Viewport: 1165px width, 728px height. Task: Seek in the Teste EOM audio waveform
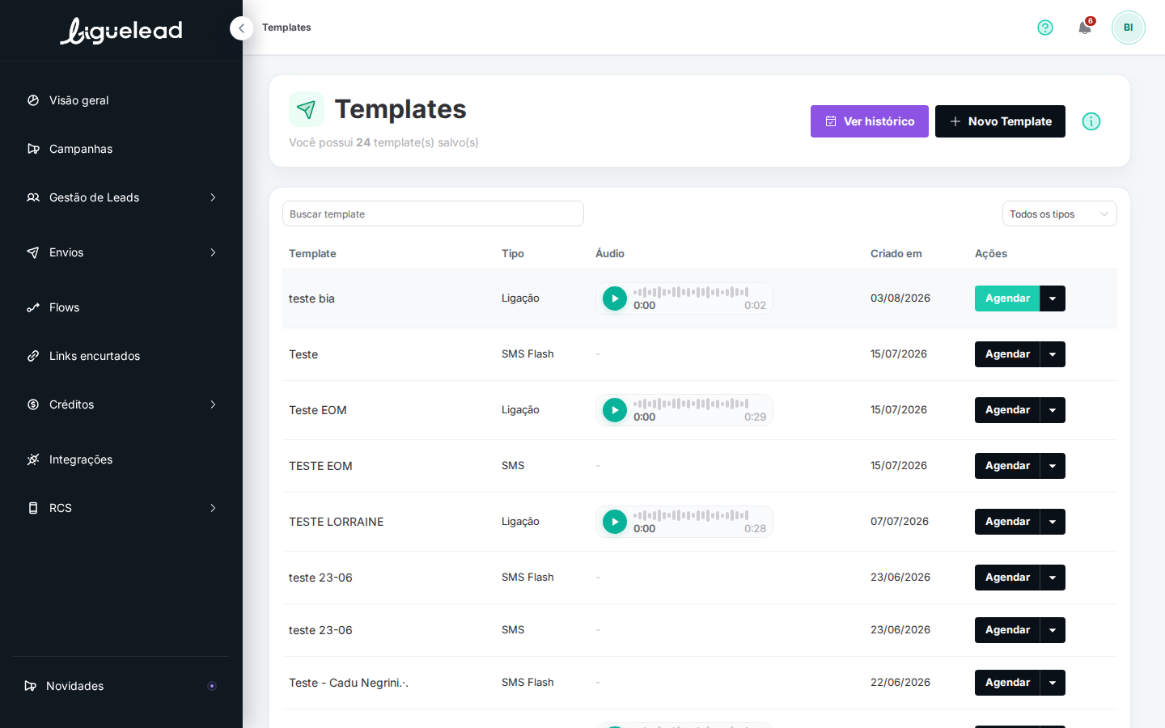click(691, 404)
